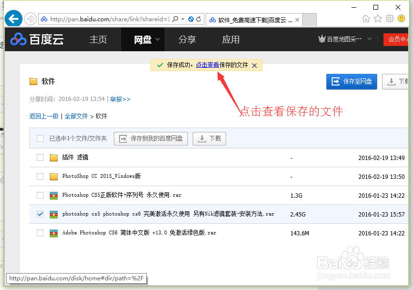The height and width of the screenshot is (290, 413).
Task: Click file name Photoshop CS5正版软件+序列号 永久使用.rar
Action: (x=122, y=195)
